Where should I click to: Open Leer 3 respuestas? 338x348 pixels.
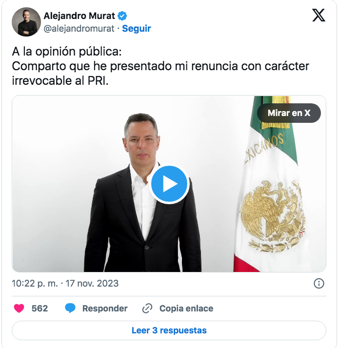pyautogui.click(x=169, y=330)
